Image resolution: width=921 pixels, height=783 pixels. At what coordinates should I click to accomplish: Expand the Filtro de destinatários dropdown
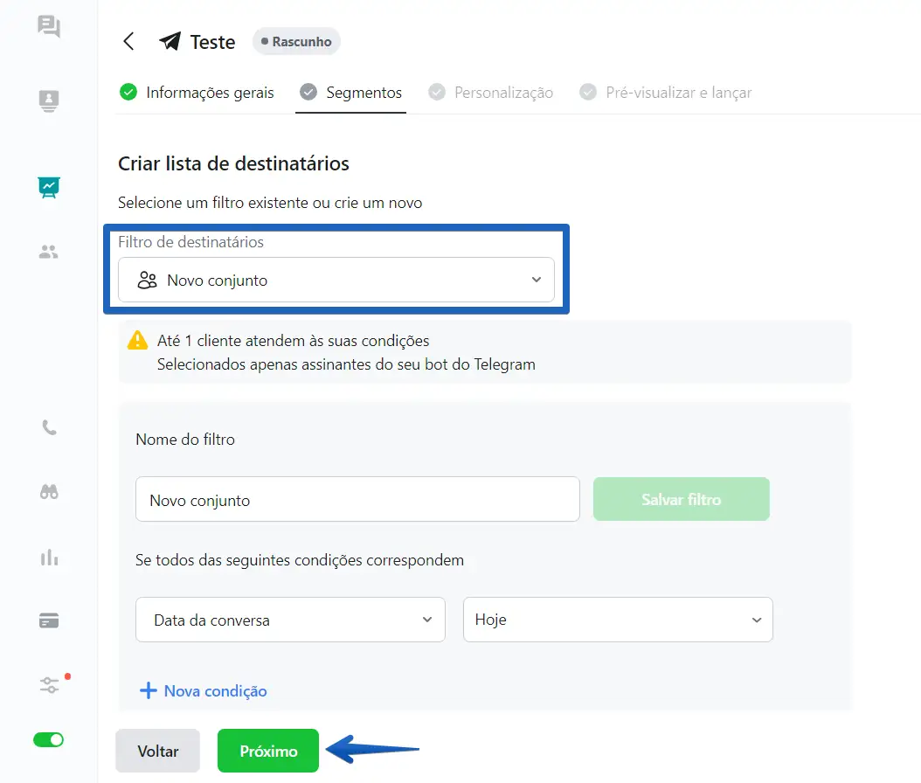(336, 281)
